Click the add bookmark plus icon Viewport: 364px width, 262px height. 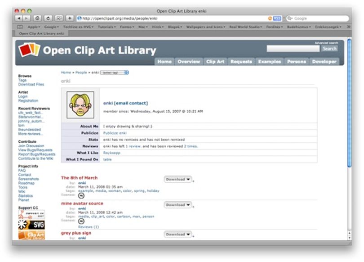(70, 18)
